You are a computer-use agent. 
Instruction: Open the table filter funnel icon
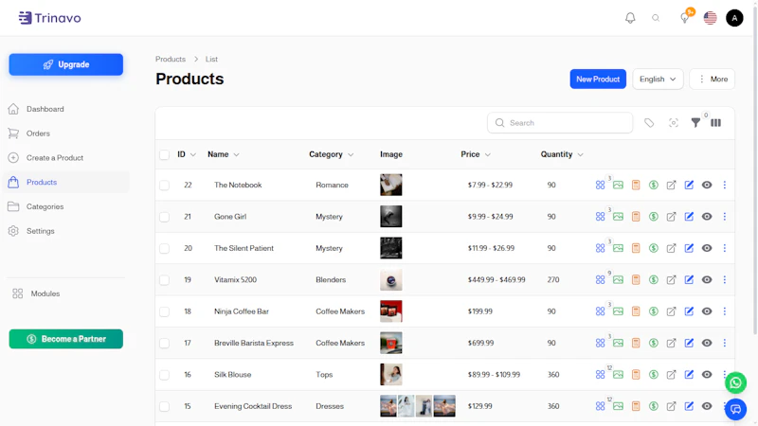[695, 123]
